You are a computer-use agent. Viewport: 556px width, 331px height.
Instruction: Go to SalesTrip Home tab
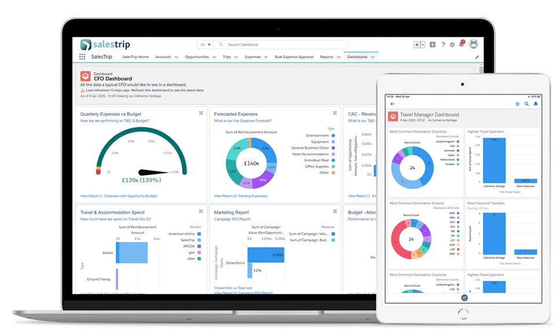pos(135,57)
